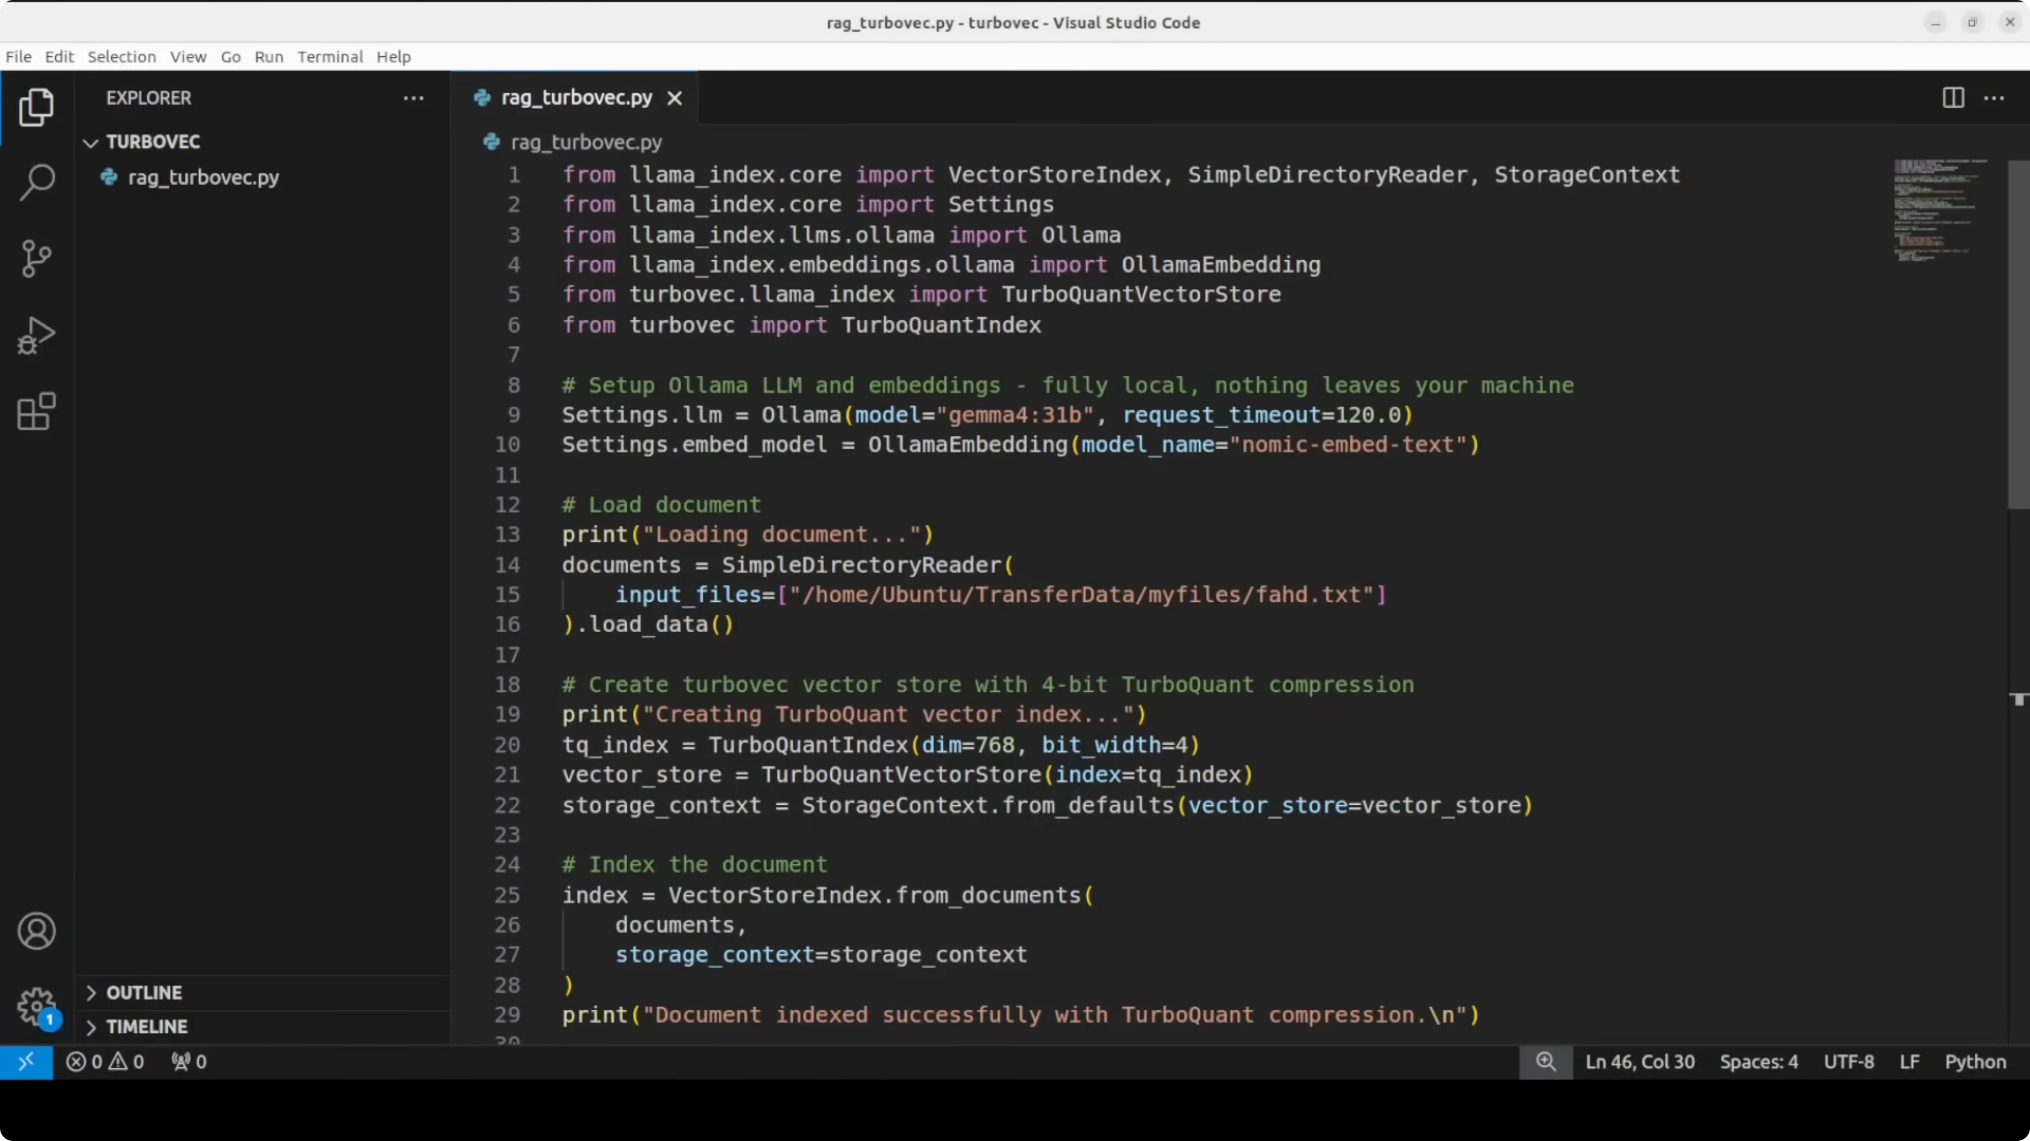The image size is (2030, 1141).
Task: Open the Explorer view in activity bar
Action: click(x=36, y=107)
